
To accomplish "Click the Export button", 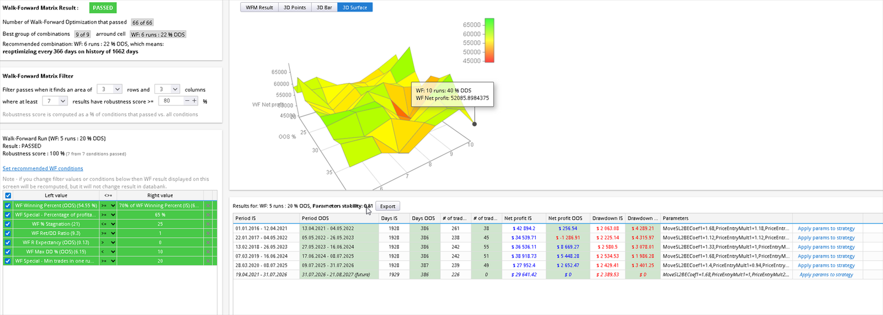I will pos(387,206).
